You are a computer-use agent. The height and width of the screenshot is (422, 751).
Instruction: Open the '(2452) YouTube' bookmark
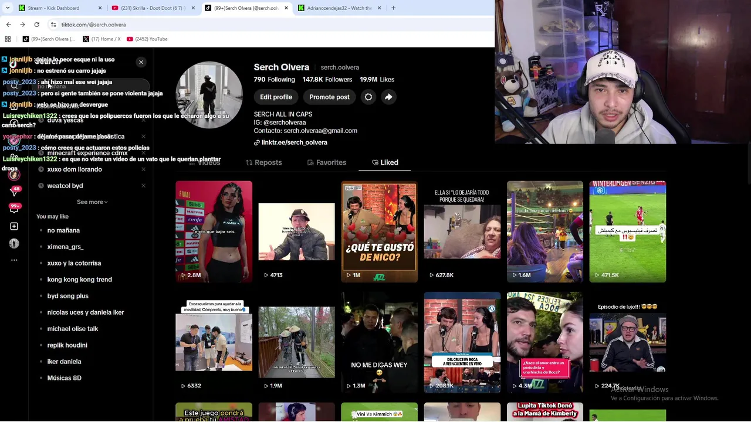(x=147, y=39)
